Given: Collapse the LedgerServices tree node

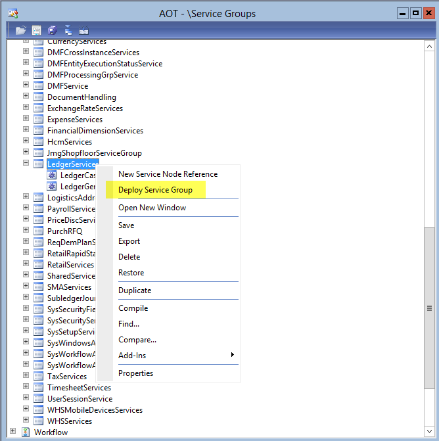Looking at the screenshot, I should pos(26,164).
